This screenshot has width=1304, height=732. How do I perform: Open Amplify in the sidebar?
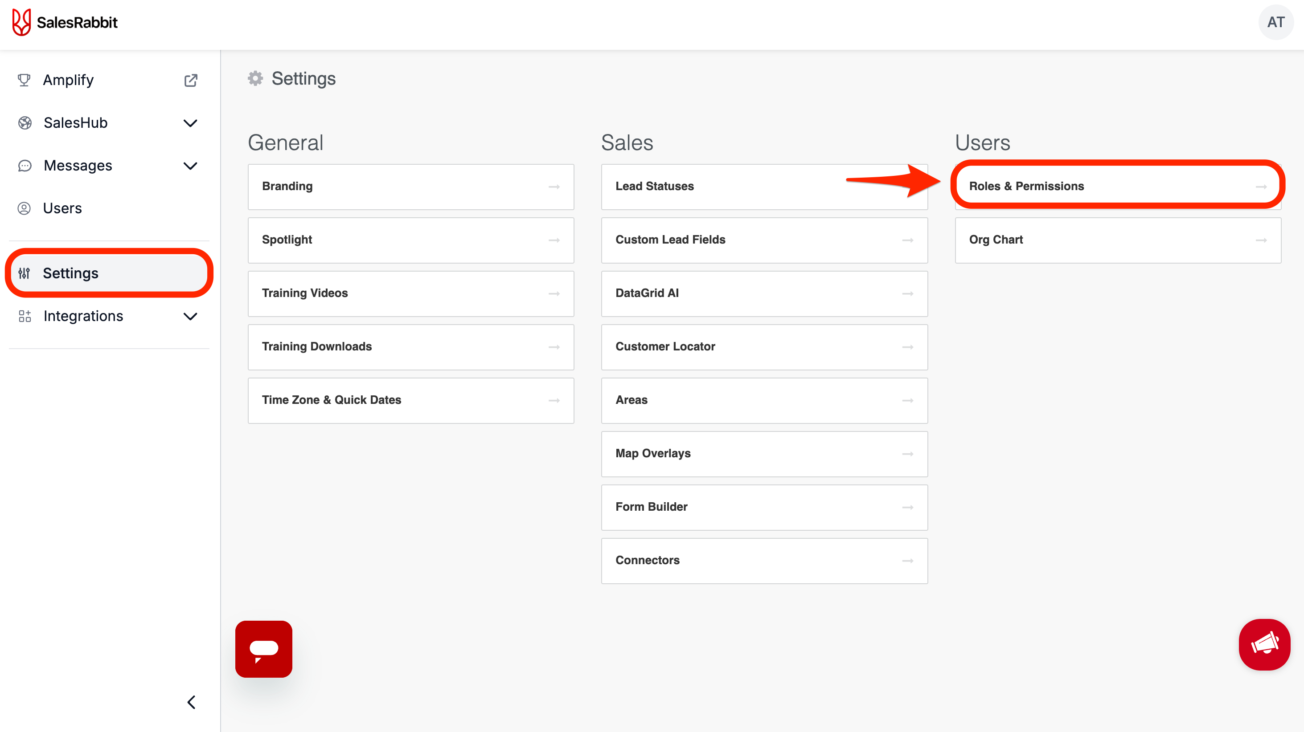click(108, 80)
